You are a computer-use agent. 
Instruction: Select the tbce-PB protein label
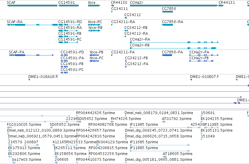[x=96, y=52]
